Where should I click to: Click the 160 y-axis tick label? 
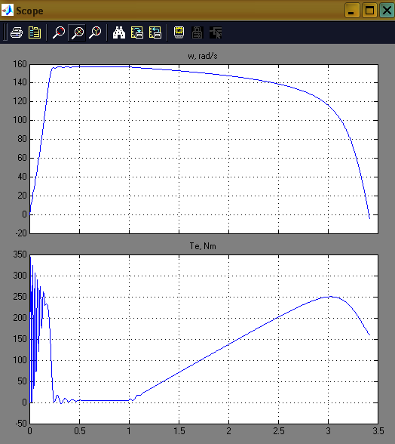20,64
